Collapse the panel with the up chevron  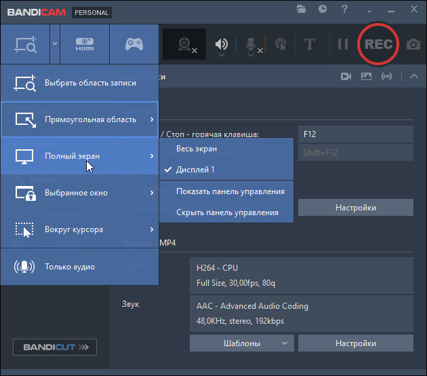[414, 77]
